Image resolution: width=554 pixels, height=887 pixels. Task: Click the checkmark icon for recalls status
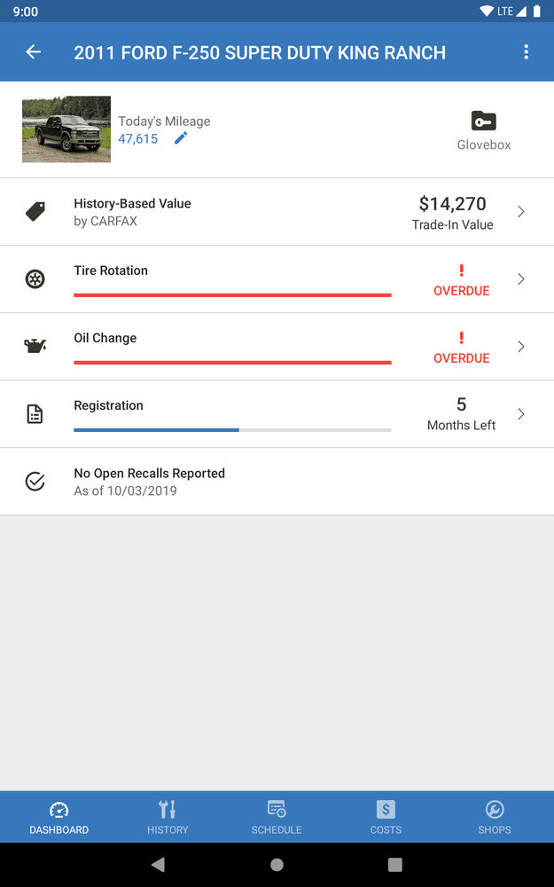[35, 481]
